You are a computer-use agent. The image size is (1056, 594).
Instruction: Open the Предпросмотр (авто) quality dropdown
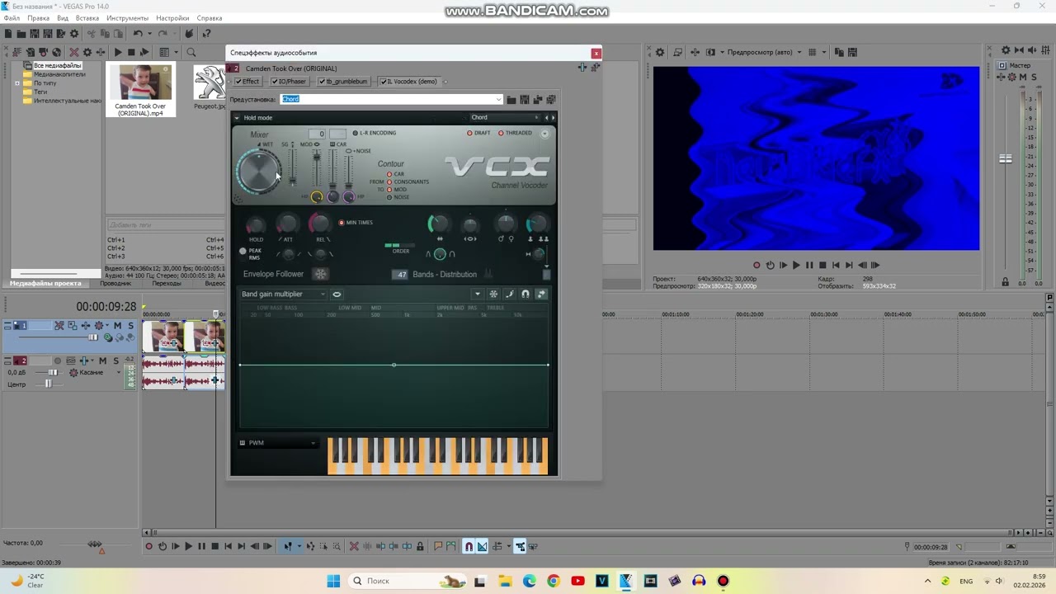[x=760, y=52]
